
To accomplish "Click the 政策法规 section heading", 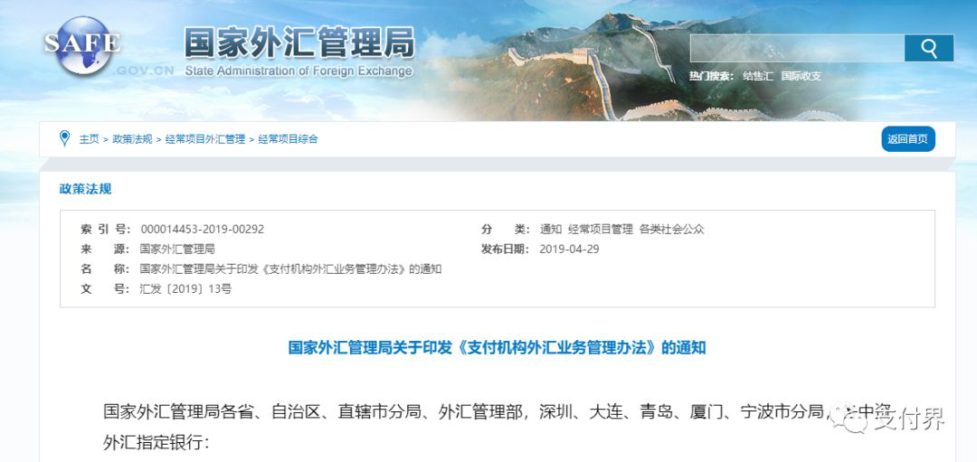I will pos(85,189).
